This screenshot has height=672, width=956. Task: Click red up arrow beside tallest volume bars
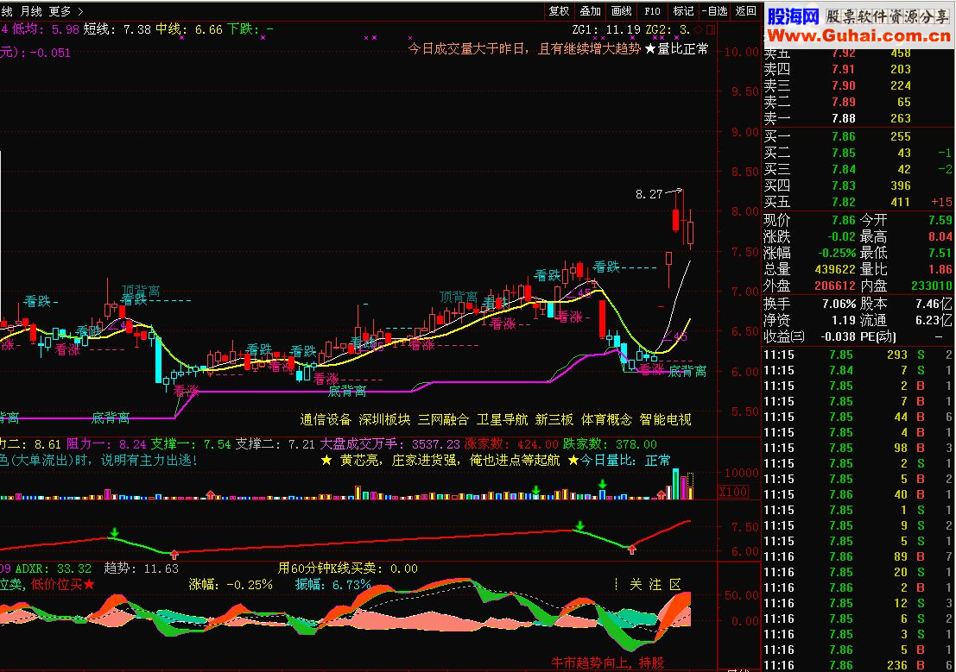click(x=662, y=494)
